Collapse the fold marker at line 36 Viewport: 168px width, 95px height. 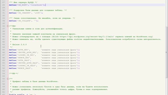[x=8, y=26]
